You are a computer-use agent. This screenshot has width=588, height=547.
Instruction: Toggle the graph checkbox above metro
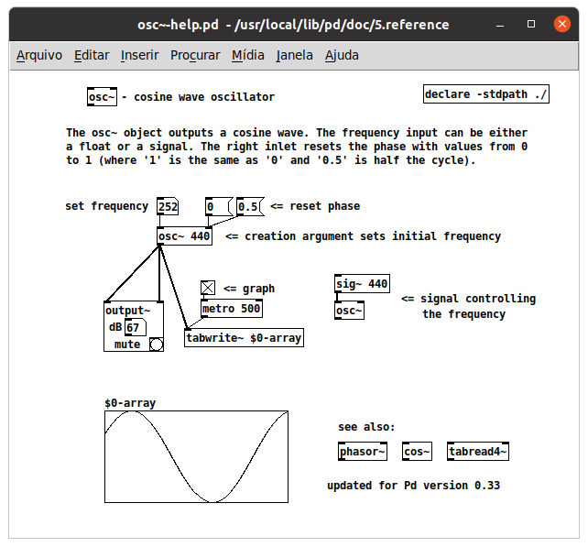pos(208,288)
